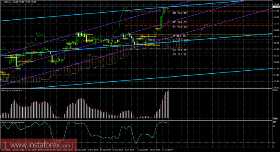Click the 20 level on Stochastic scale
280x152 pixels.
pos(275,143)
